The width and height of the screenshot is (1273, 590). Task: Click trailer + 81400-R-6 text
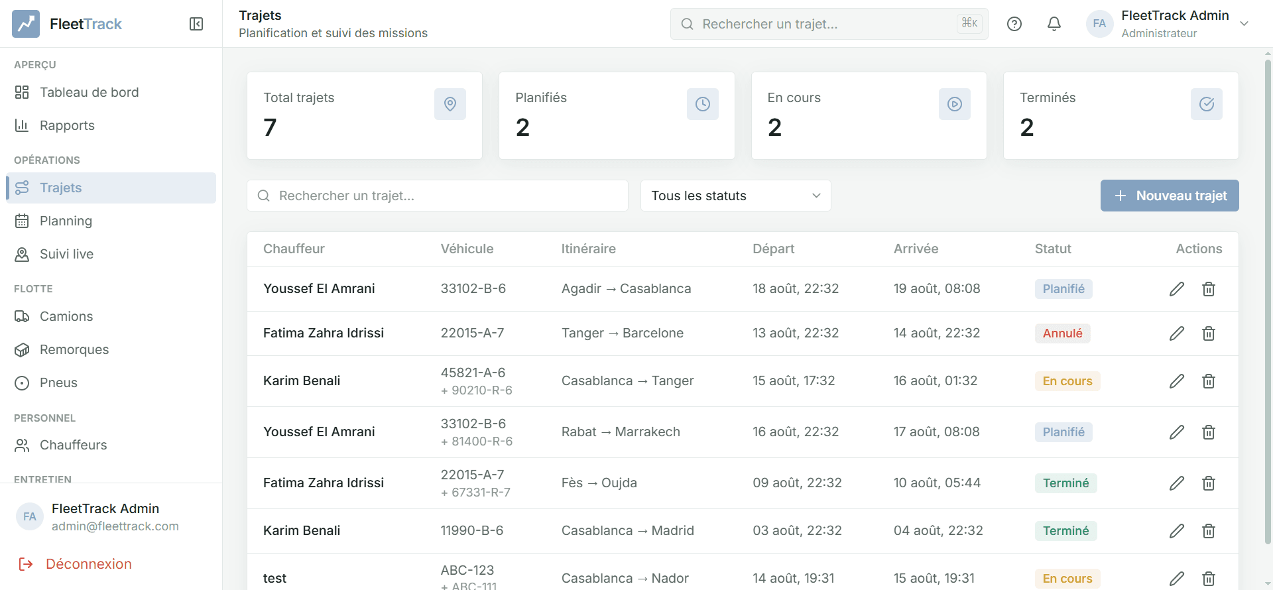(477, 442)
